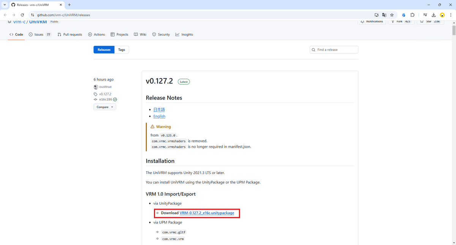
Task: Reload the GitHub releases page
Action: [x=22, y=15]
